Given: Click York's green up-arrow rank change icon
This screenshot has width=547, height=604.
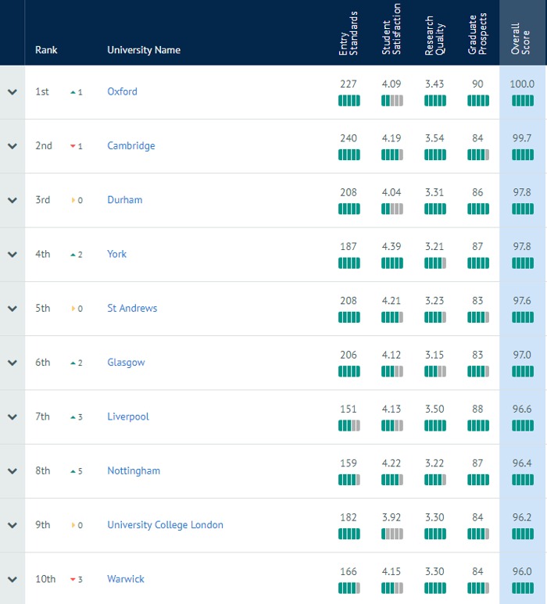Looking at the screenshot, I should (73, 255).
